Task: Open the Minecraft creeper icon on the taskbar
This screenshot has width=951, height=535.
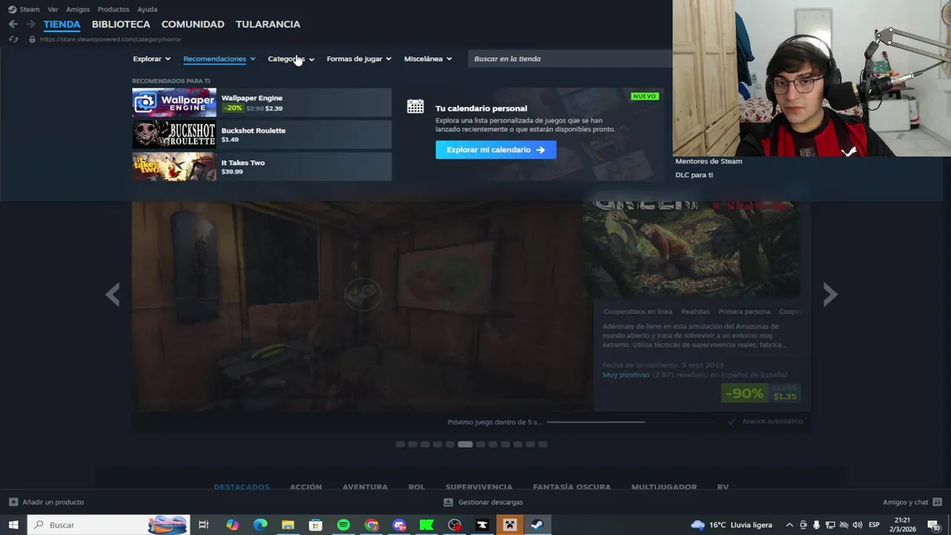Action: point(510,525)
